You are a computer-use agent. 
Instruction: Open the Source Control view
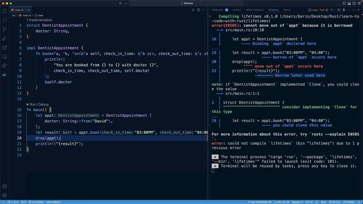[5, 29]
